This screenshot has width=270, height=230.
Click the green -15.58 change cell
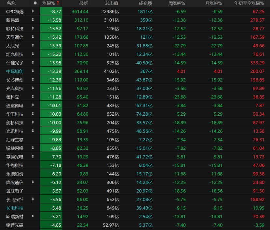pyautogui.click(x=51, y=20)
